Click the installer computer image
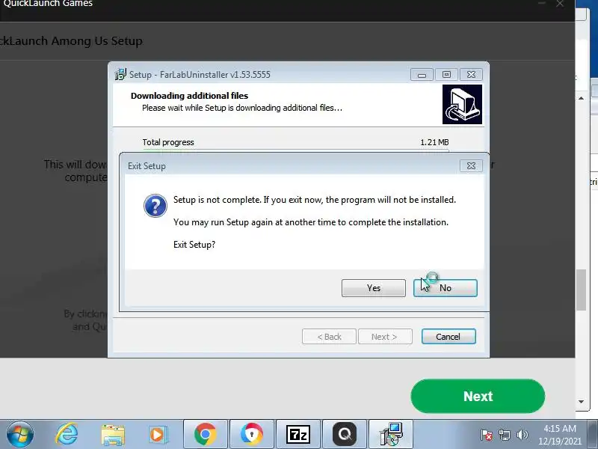 [462, 104]
